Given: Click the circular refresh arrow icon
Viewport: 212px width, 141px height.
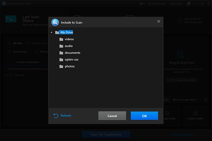Looking at the screenshot, I should point(56,116).
